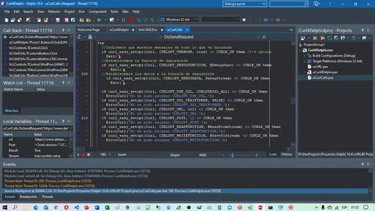
Task: Click the desktop layout icon in the title bar
Action: pos(316,4)
